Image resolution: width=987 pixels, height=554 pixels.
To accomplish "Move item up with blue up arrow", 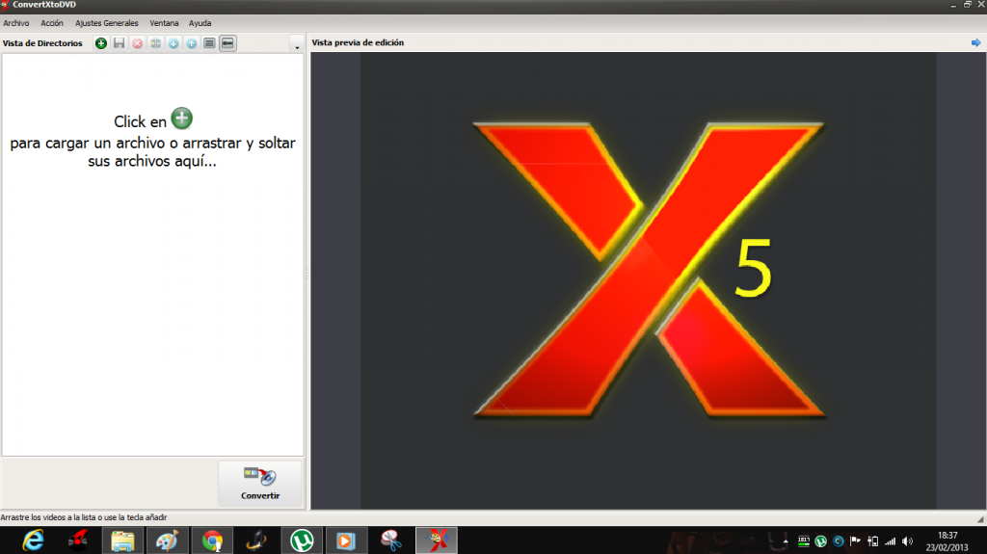I will (192, 43).
